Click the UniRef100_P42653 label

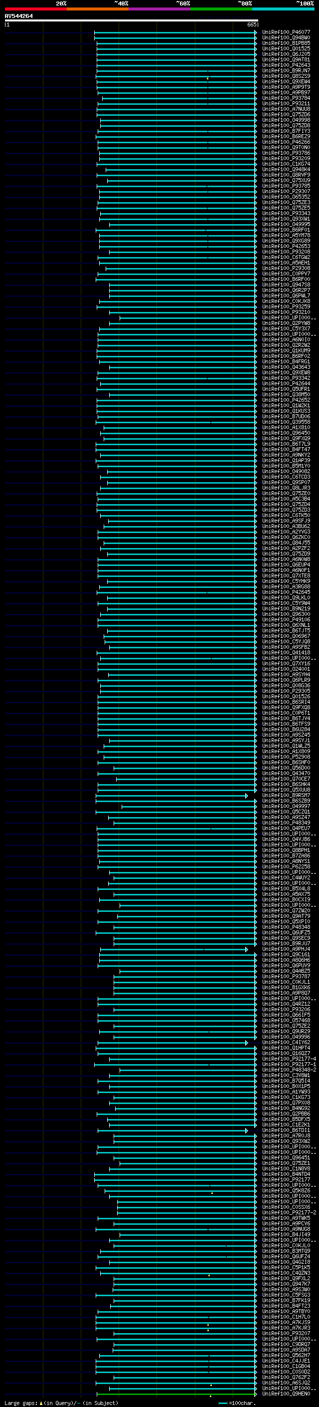tap(286, 247)
